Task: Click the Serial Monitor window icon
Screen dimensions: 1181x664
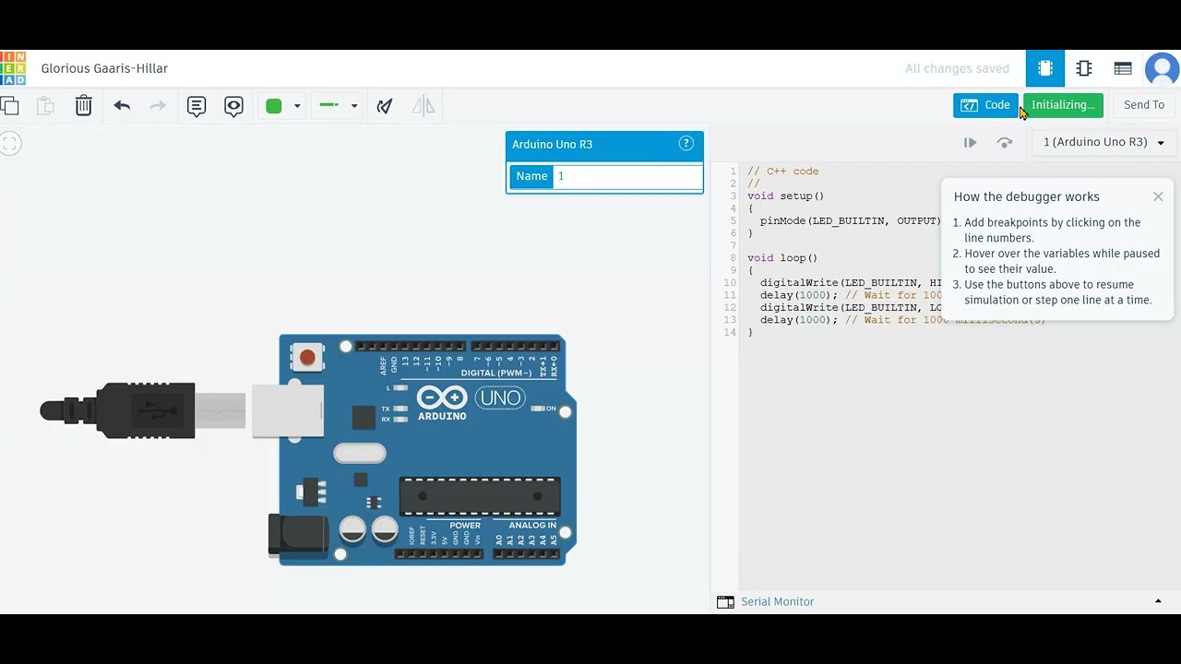Action: (725, 601)
